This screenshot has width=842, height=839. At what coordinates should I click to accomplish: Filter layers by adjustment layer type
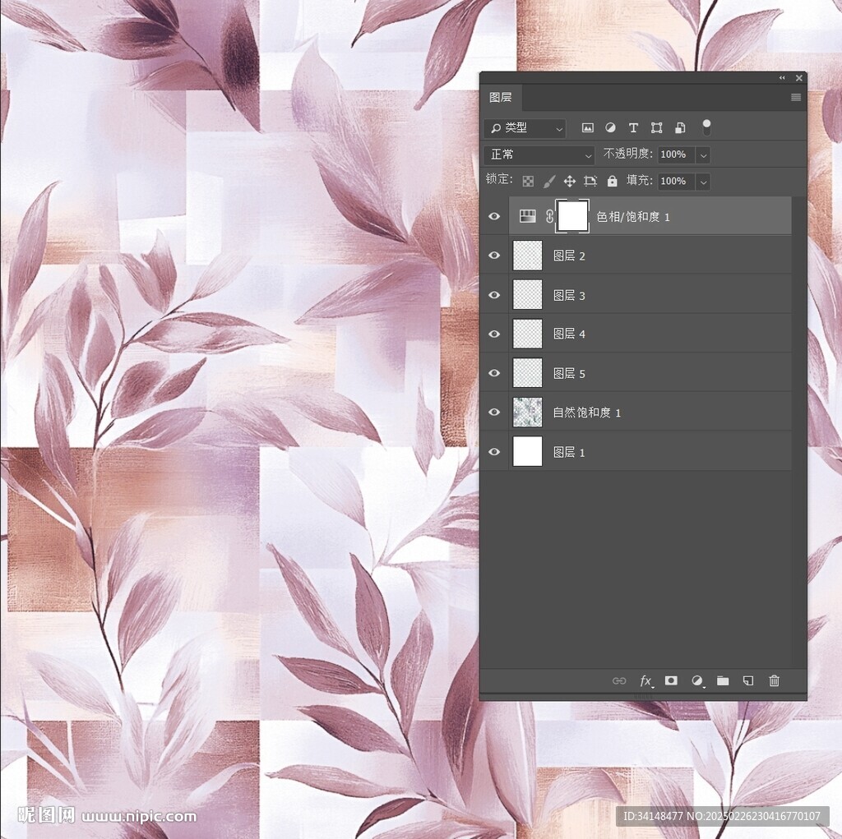pyautogui.click(x=611, y=127)
